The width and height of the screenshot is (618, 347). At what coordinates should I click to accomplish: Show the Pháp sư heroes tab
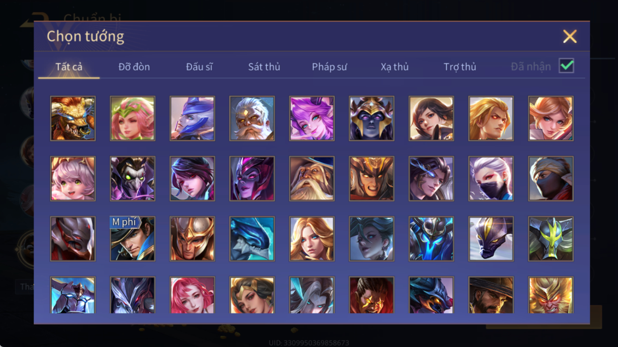click(x=329, y=67)
